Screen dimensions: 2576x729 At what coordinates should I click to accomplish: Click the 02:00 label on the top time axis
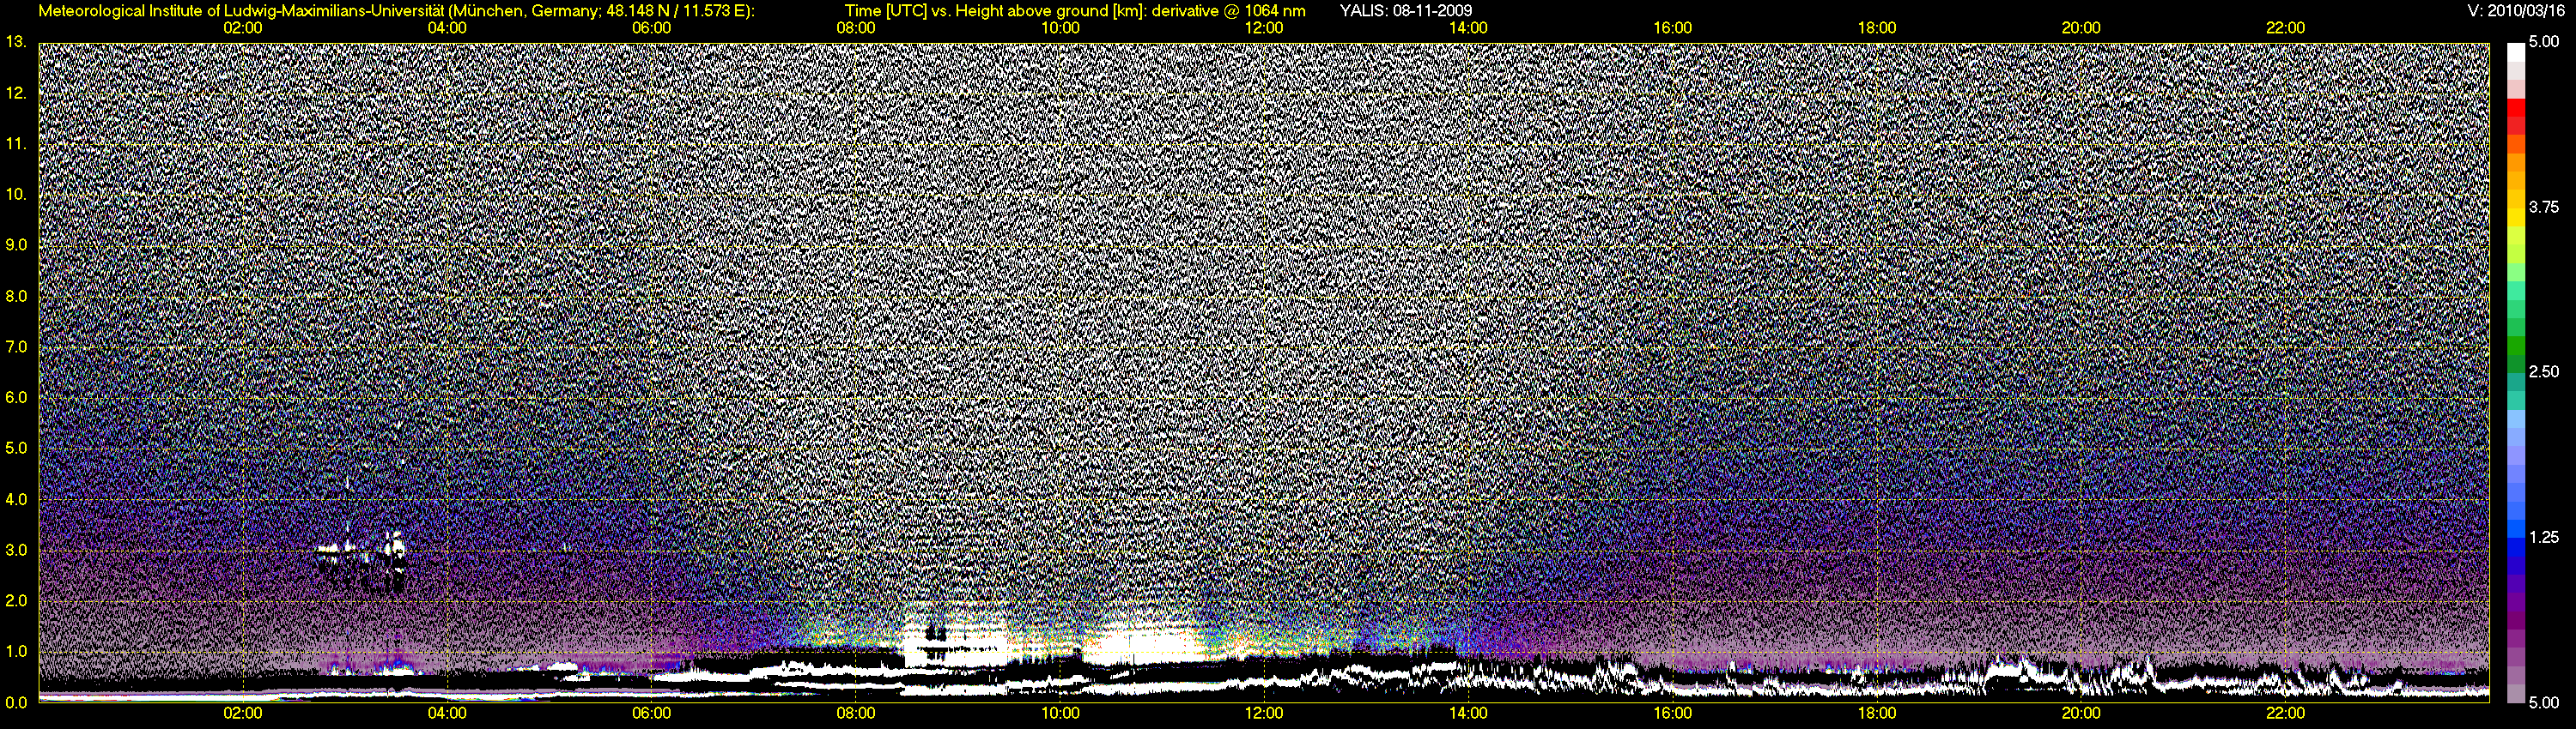(x=243, y=28)
